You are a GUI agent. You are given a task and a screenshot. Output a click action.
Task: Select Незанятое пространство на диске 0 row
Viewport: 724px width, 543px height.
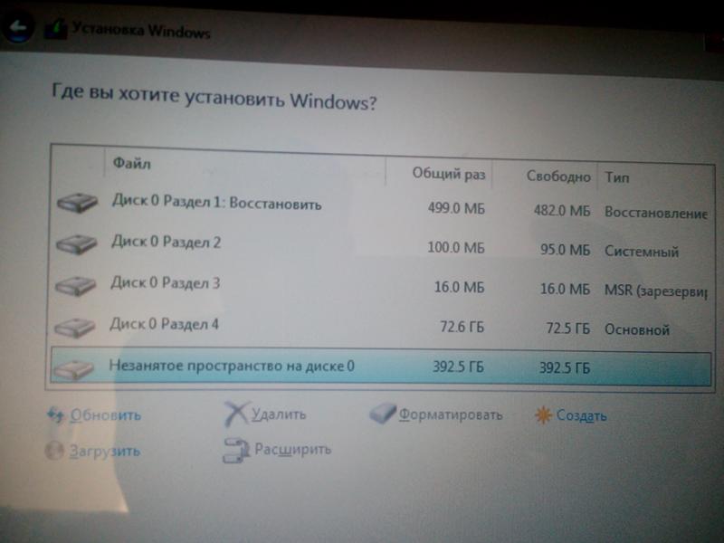380,367
